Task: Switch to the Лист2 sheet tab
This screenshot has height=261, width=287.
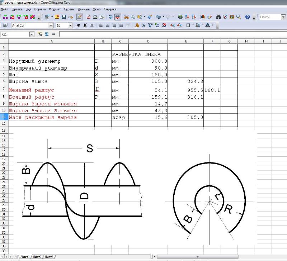Action: pyautogui.click(x=37, y=257)
